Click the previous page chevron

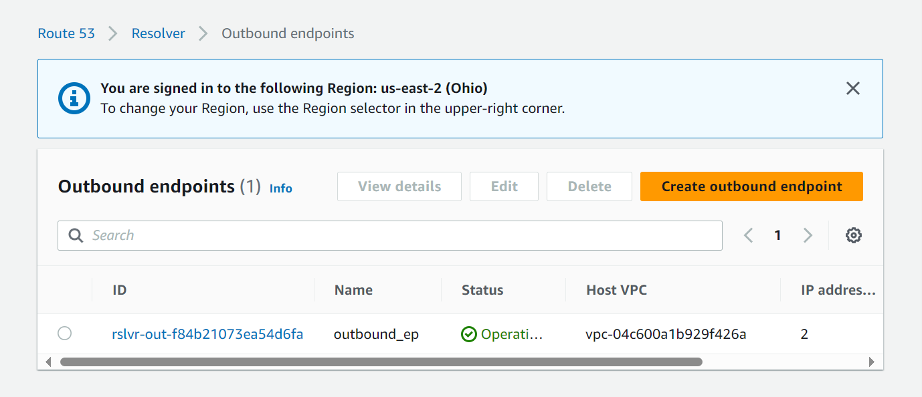coord(748,235)
